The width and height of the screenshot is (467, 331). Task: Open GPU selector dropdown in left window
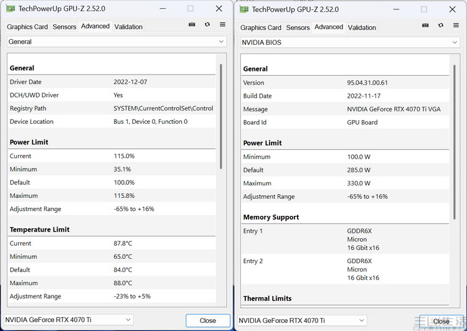[68, 320]
